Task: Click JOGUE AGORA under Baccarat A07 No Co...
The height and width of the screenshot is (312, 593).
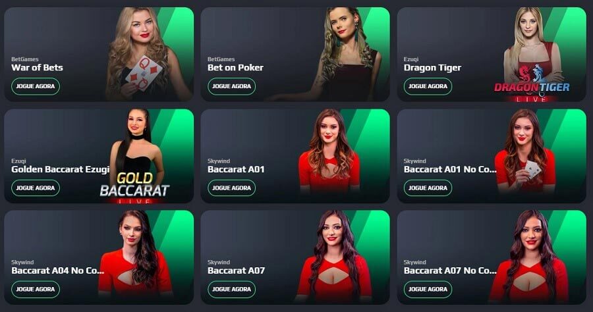Action: (428, 289)
